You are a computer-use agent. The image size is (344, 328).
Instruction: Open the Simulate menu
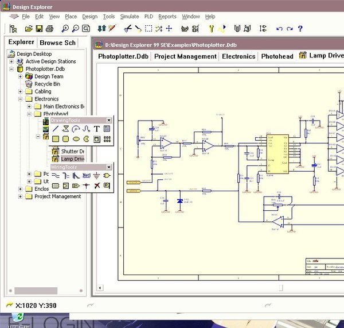coord(130,17)
